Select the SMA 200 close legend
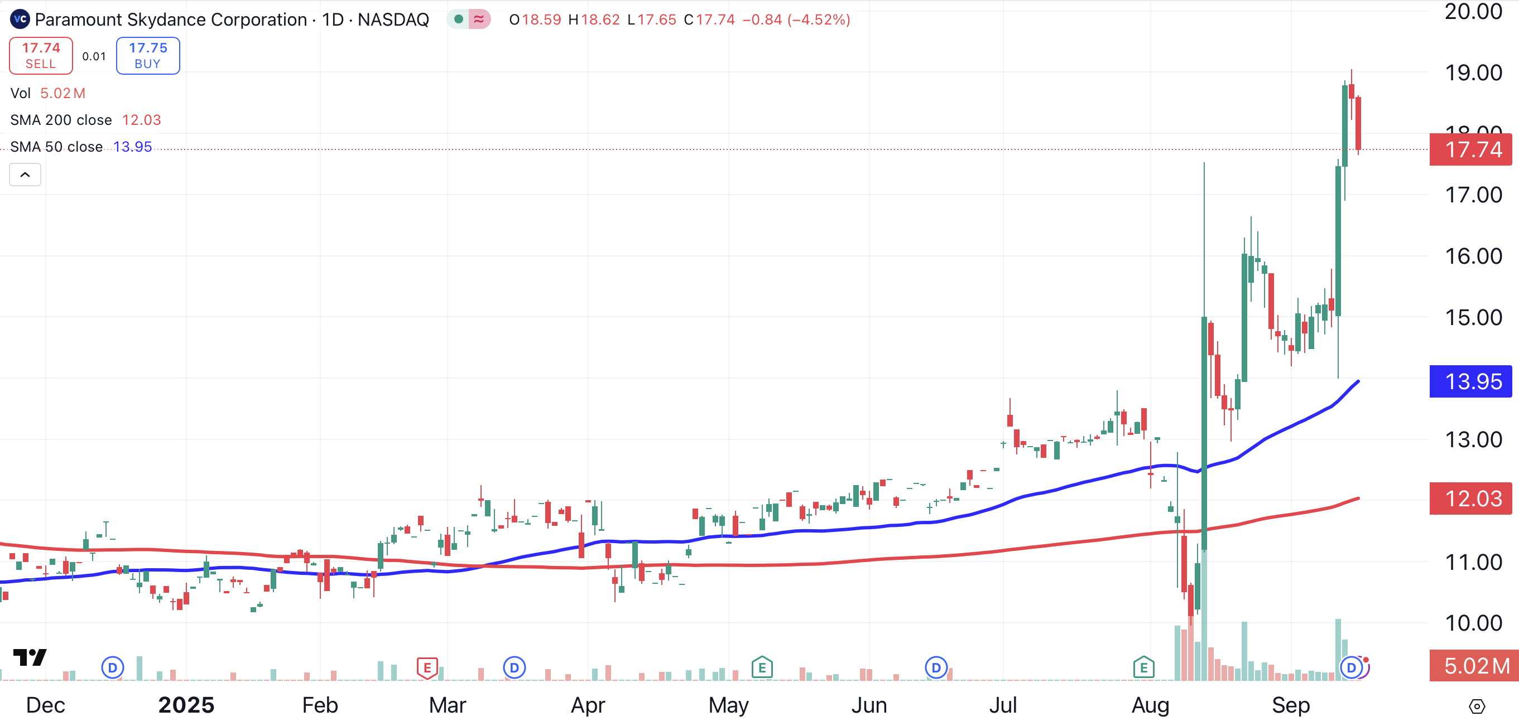 click(61, 120)
